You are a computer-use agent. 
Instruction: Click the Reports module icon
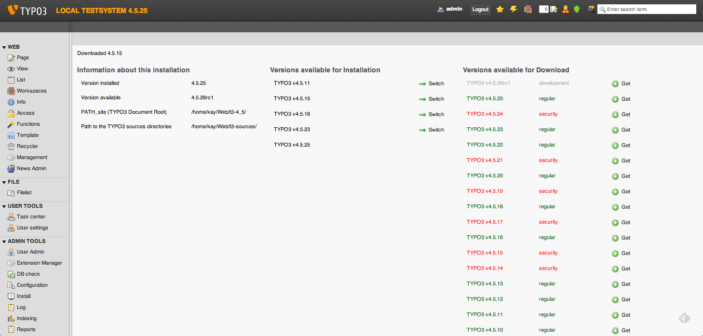(11, 330)
